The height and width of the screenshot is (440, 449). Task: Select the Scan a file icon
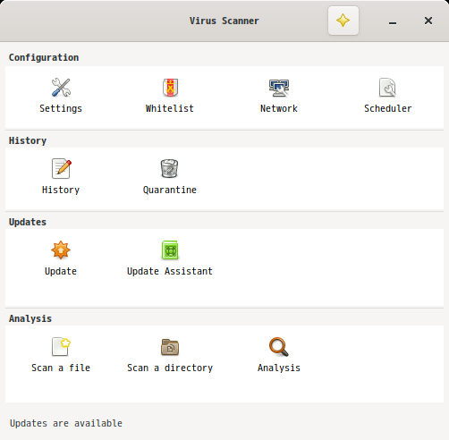61,346
